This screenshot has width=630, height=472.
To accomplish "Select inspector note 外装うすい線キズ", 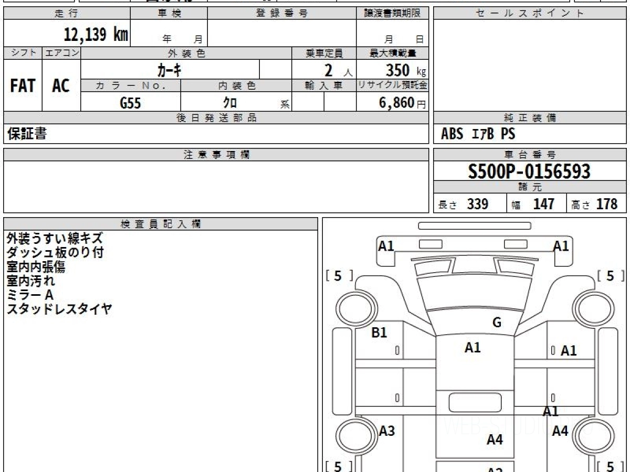I will pos(55,238).
